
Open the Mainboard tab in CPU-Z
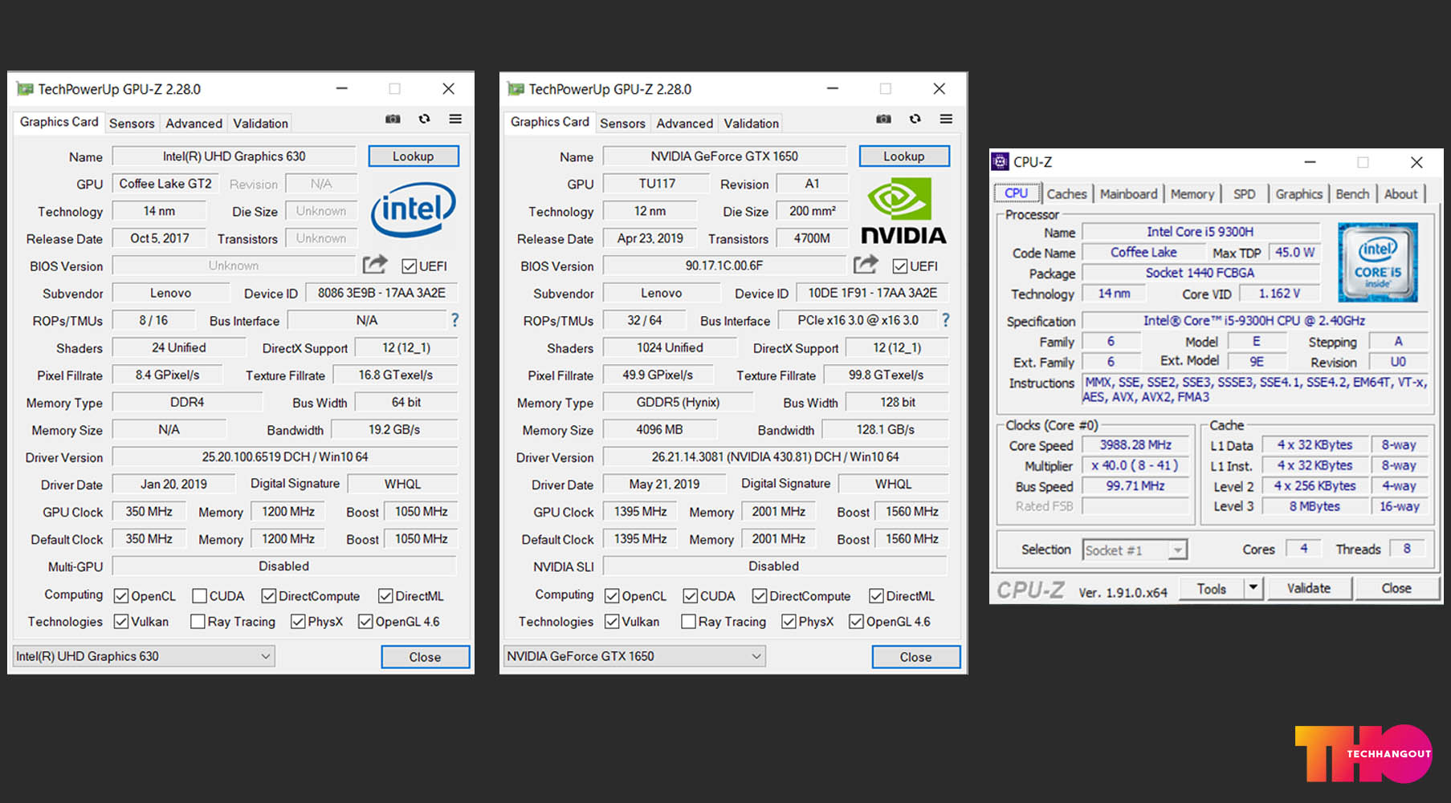(1128, 194)
